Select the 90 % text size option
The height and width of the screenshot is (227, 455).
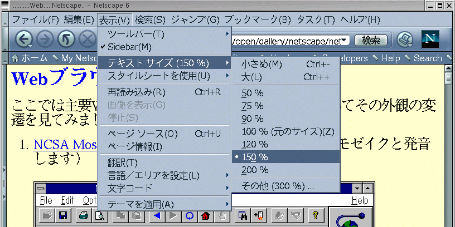(x=286, y=119)
